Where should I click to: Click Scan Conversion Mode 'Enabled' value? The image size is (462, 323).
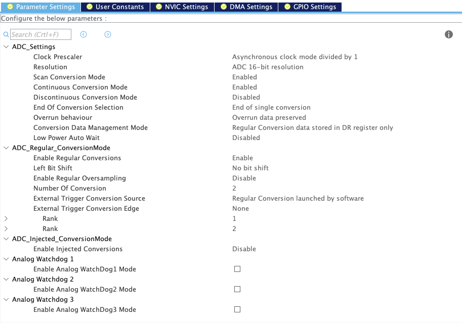pos(244,77)
